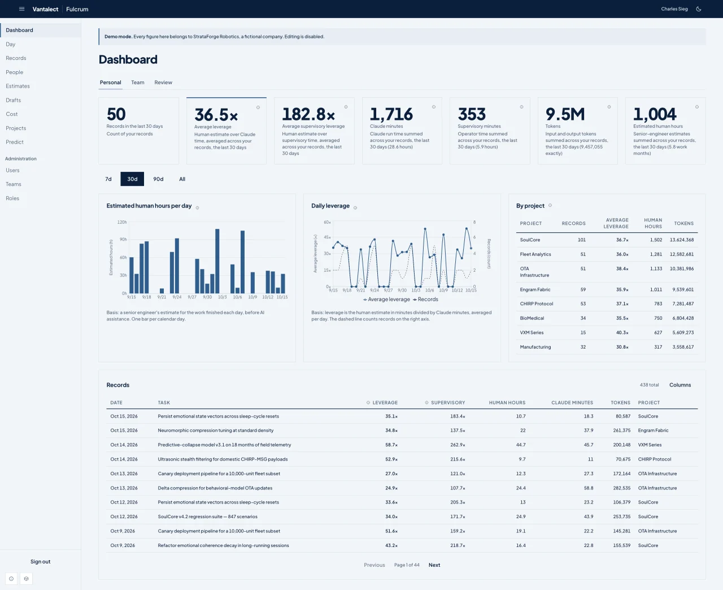Open Records in the sidebar

click(x=40, y=58)
